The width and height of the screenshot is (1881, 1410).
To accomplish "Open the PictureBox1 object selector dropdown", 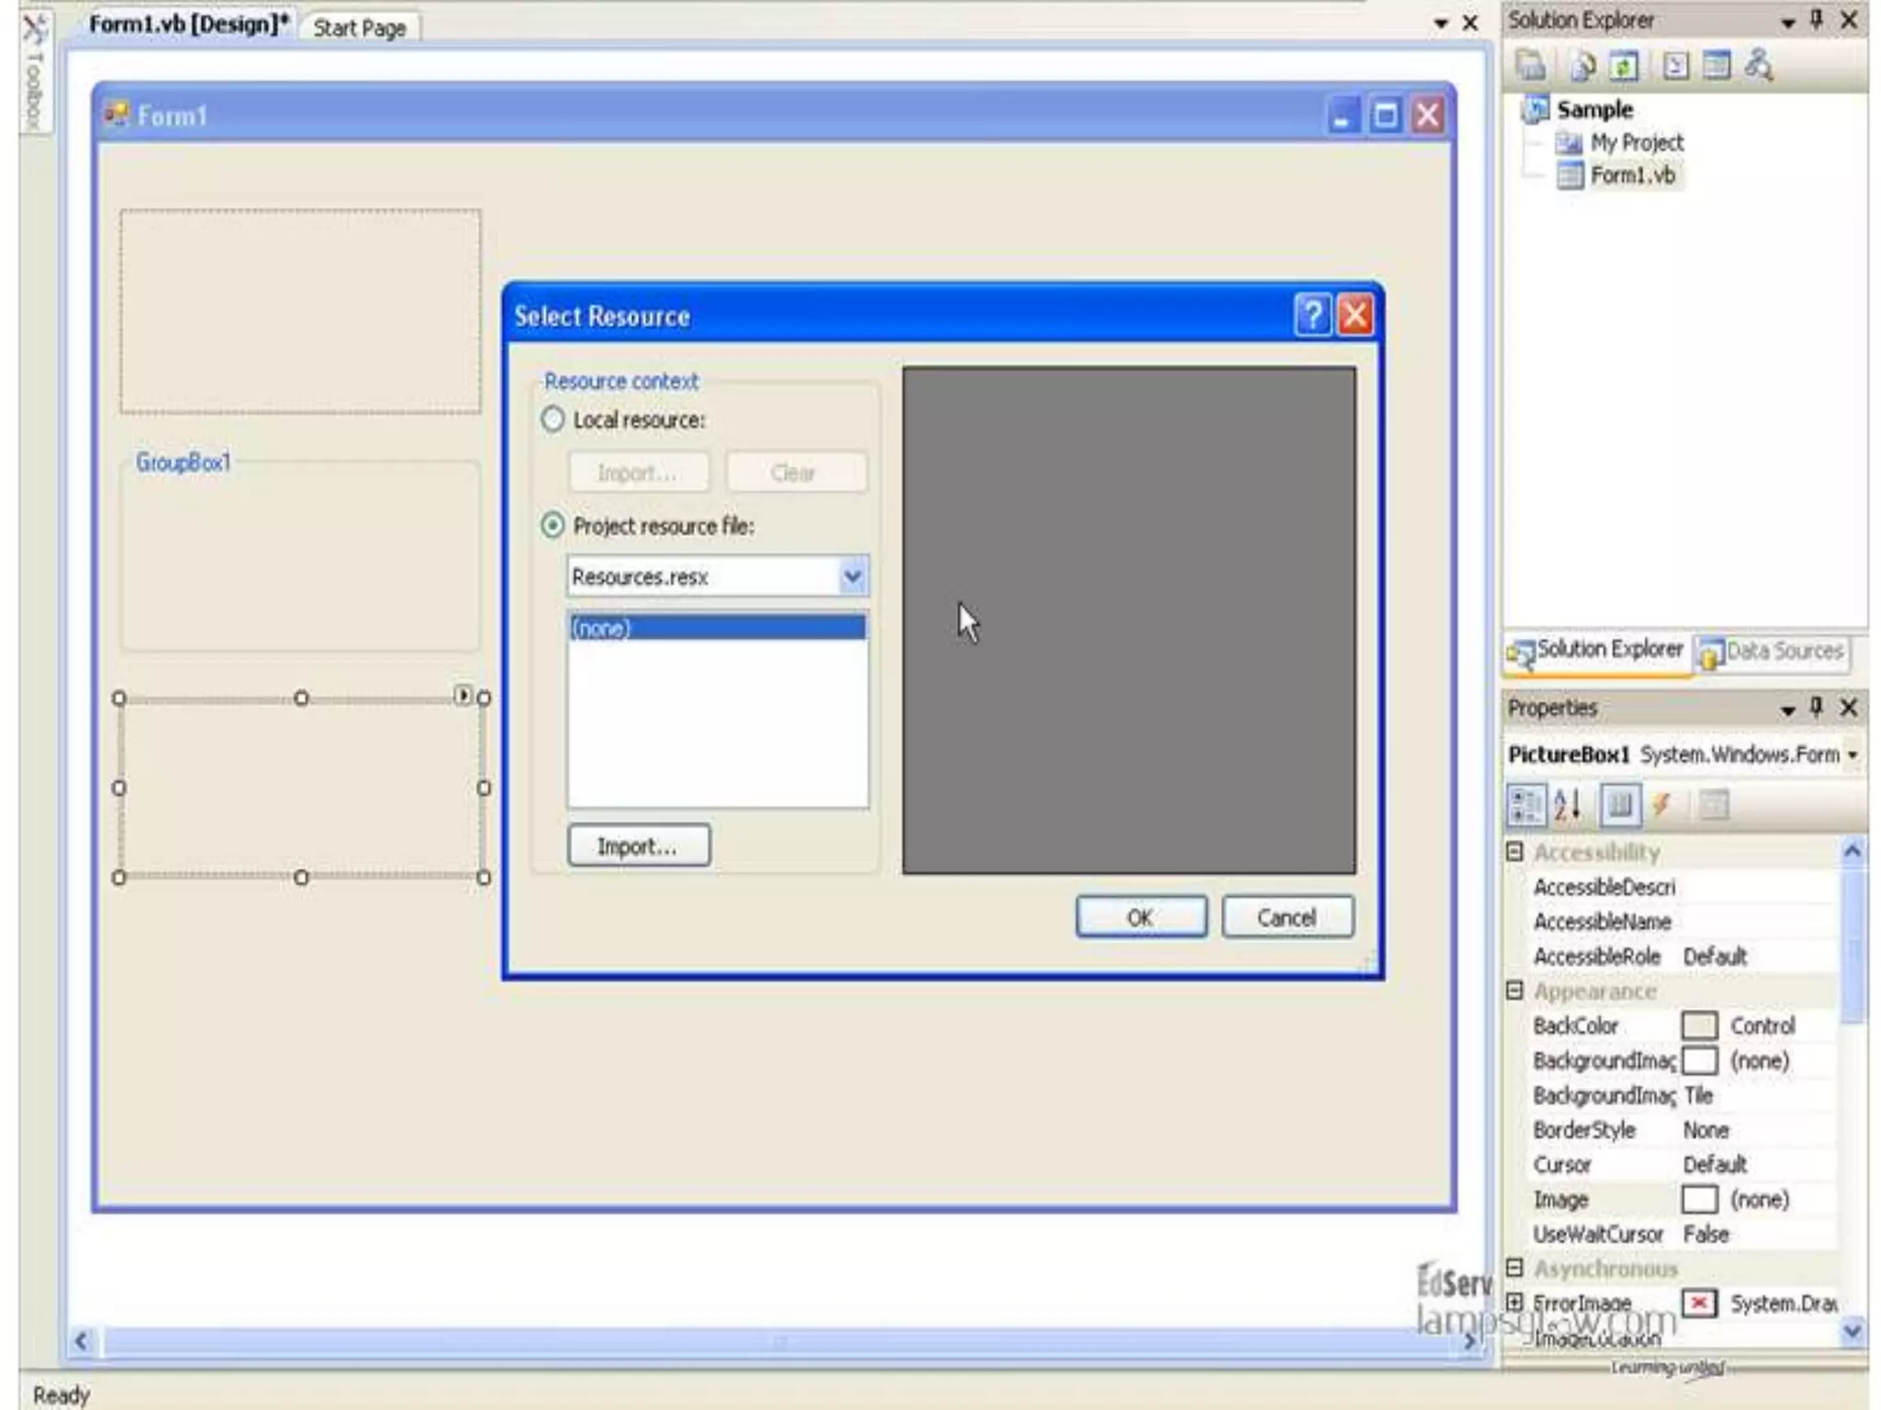I will (1853, 755).
